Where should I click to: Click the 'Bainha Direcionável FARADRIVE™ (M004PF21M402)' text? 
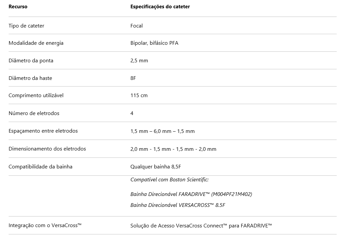click(191, 194)
